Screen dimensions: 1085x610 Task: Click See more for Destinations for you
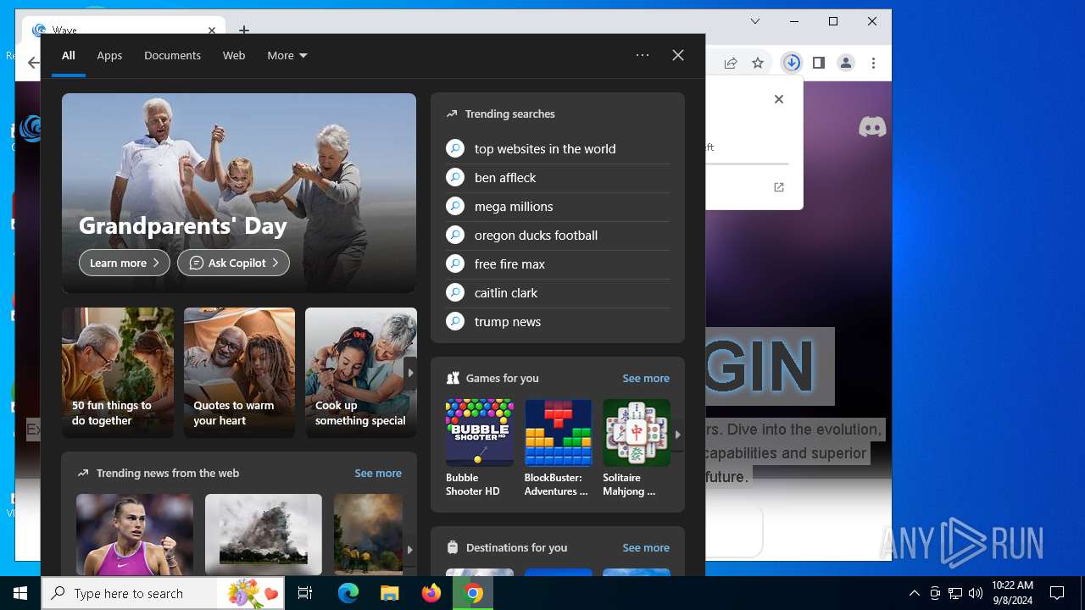[x=646, y=547]
